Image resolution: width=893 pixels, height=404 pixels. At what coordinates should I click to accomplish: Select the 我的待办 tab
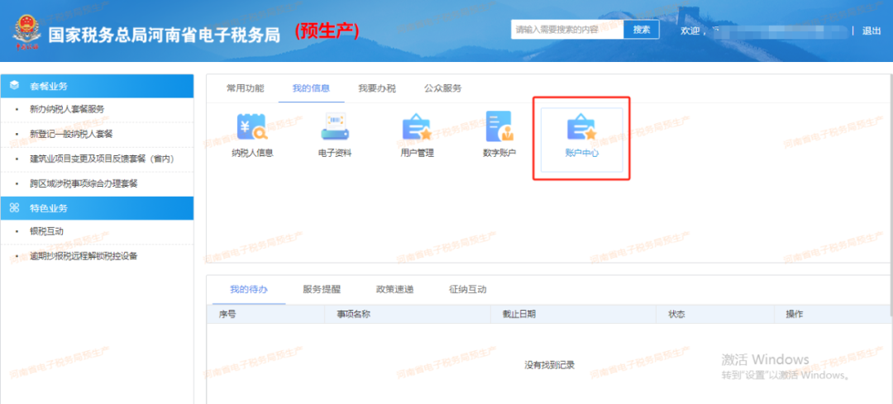(249, 289)
